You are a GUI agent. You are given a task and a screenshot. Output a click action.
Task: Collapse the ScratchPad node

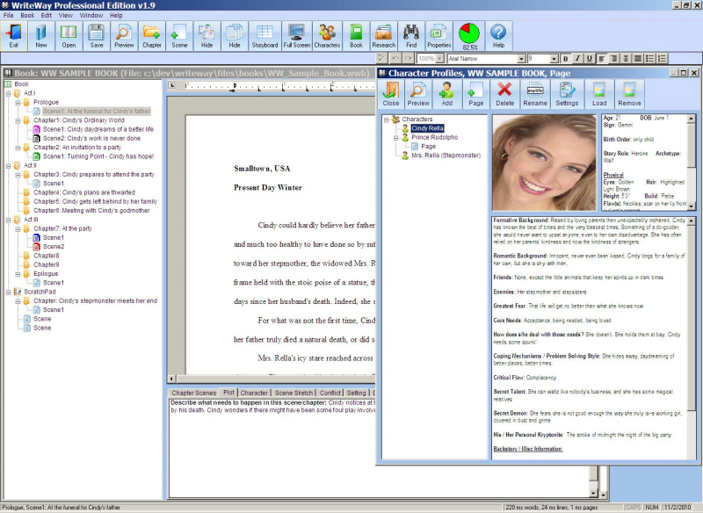(8, 292)
